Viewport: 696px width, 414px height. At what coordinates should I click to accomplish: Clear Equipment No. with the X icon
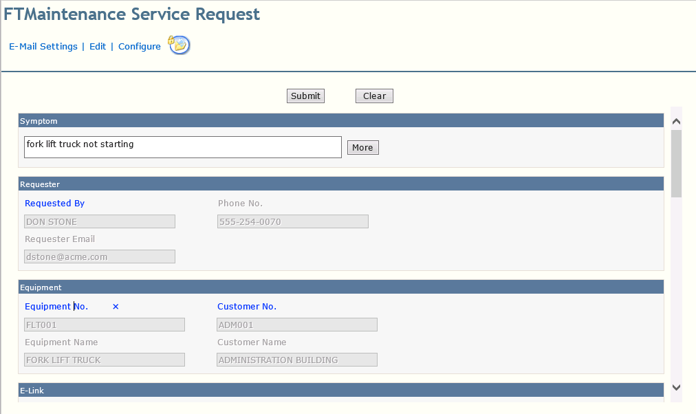click(116, 307)
